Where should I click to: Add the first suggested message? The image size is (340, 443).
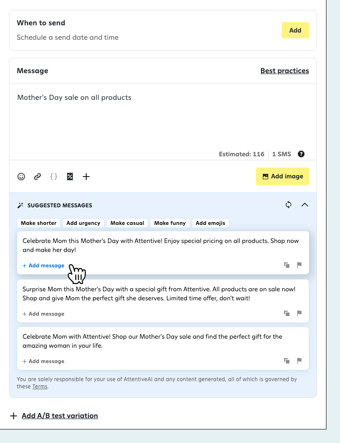43,266
